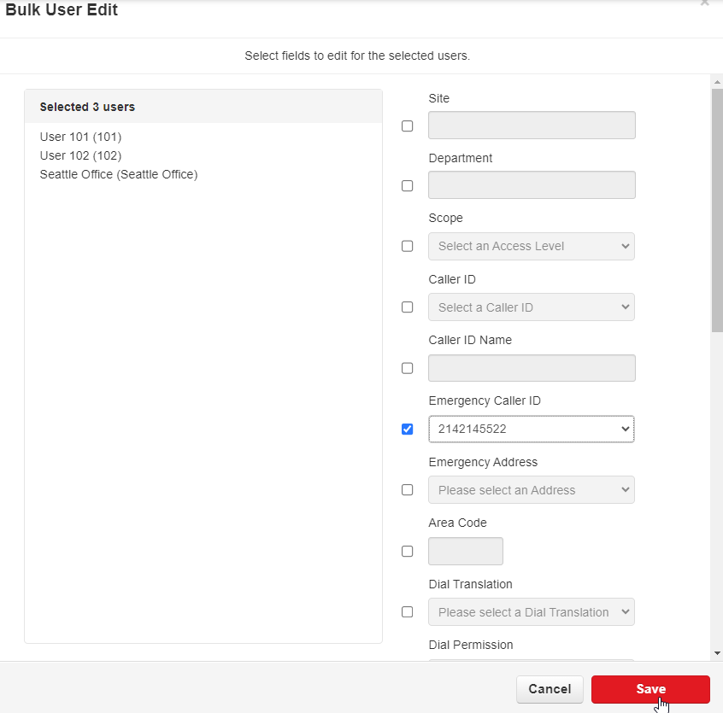Click the Save button
Screen dimensions: 723x713
click(x=650, y=689)
